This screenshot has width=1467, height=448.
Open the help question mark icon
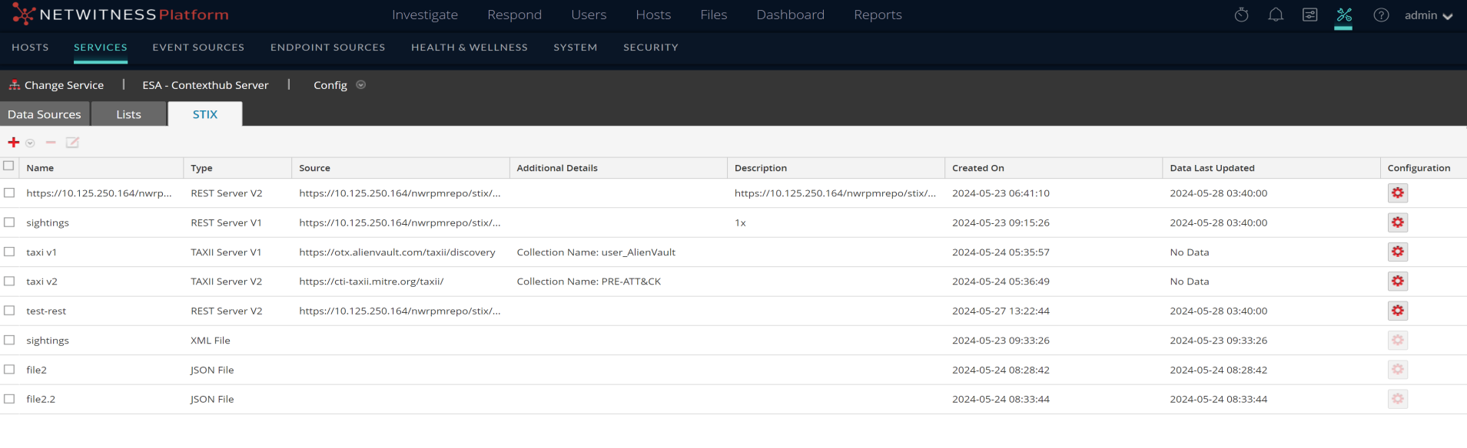coord(1381,15)
